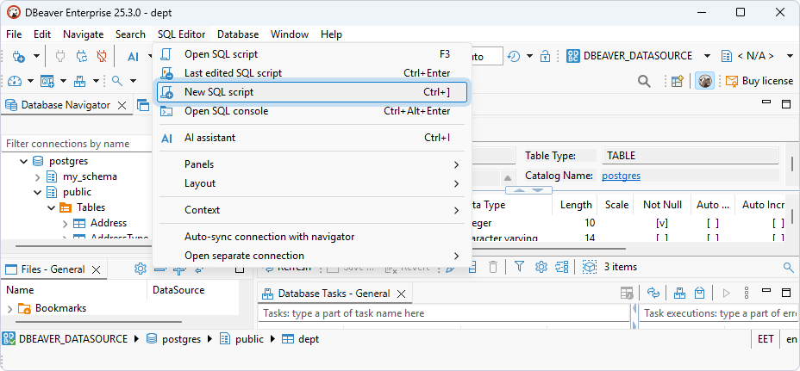
Task: Click the restore windows icon beside Database Navigator
Action: 143,106
